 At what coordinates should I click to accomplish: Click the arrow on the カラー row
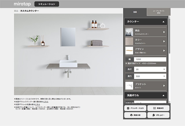(164, 41)
